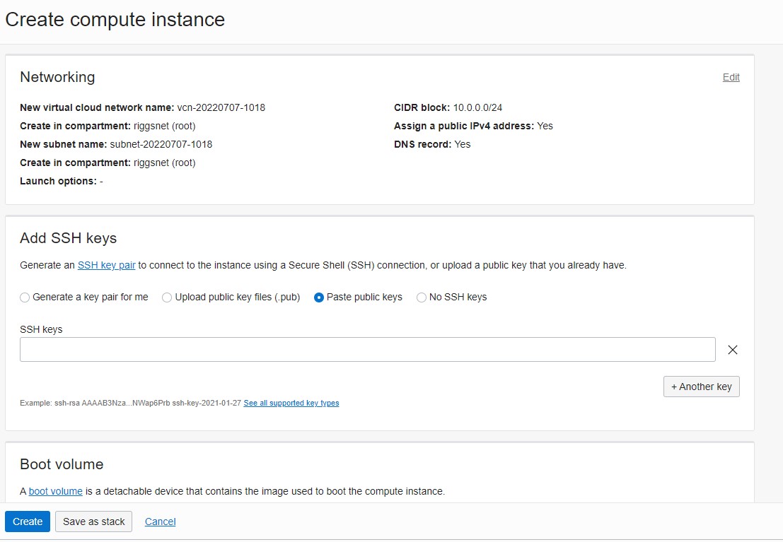
Task: Click the 'Assign a public IPv4 address: Yes' text
Action: tap(473, 126)
